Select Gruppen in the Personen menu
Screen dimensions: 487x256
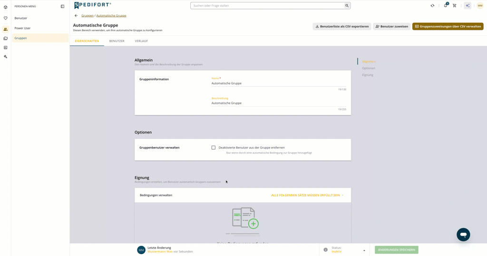pos(40,38)
